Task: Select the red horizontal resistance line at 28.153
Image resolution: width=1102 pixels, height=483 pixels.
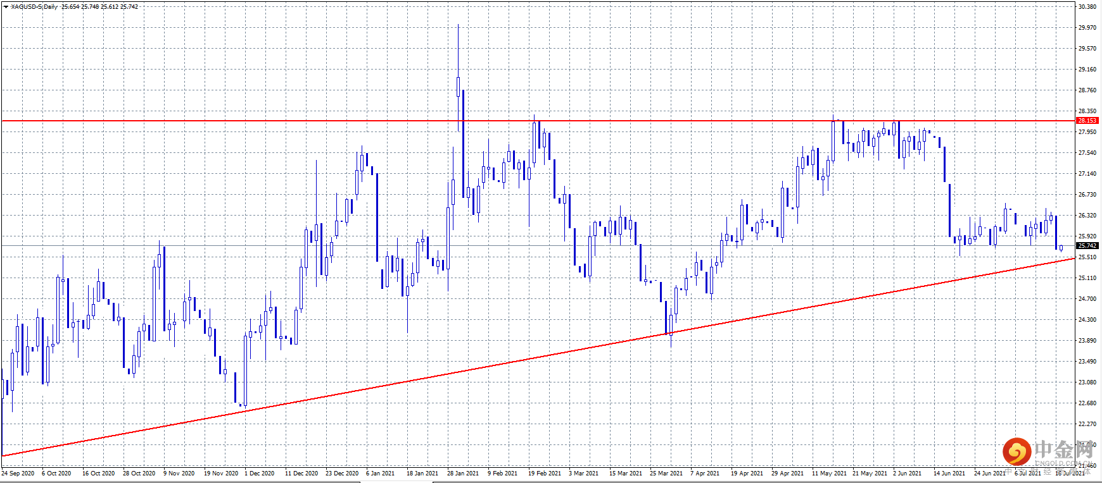Action: click(x=538, y=121)
